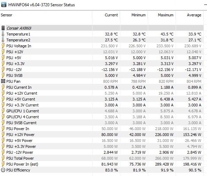Click the lightning icon beside PSU +12V Current
Viewport: 207px width, 176px height.
pyautogui.click(x=3, y=93)
